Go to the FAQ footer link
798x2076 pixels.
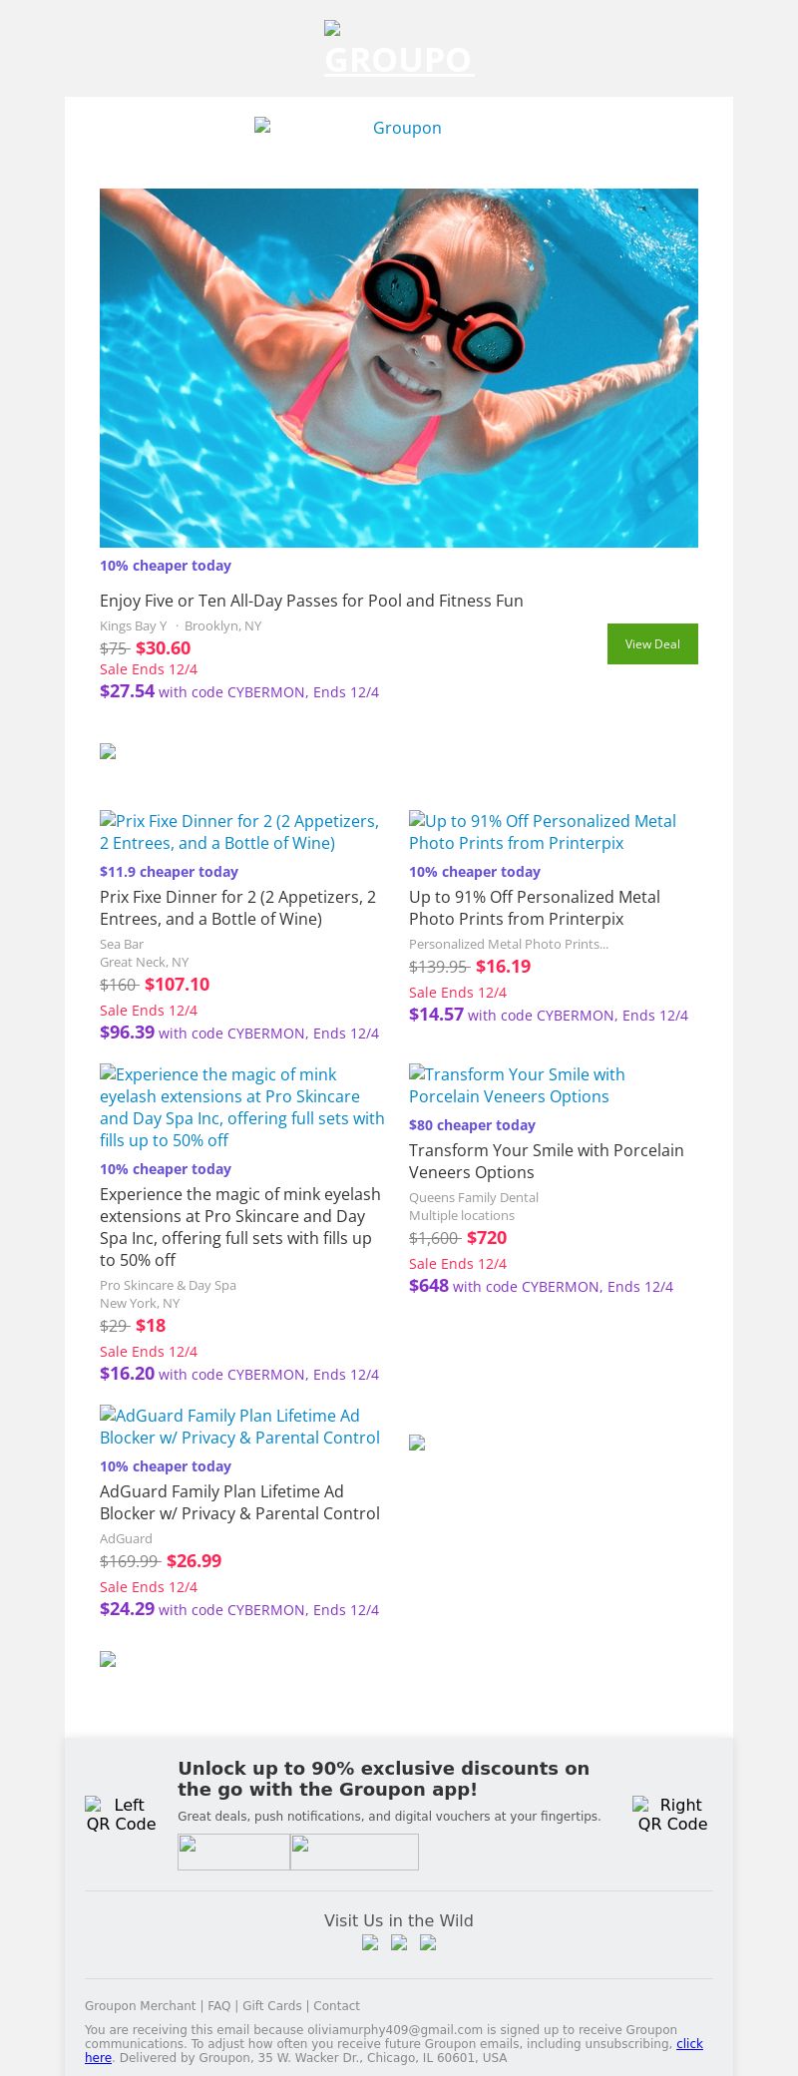point(218,2005)
